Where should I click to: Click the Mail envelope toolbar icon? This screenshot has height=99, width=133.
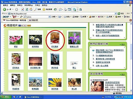(x=60, y=9)
